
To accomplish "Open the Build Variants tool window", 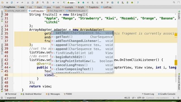I will [x=2, y=84].
